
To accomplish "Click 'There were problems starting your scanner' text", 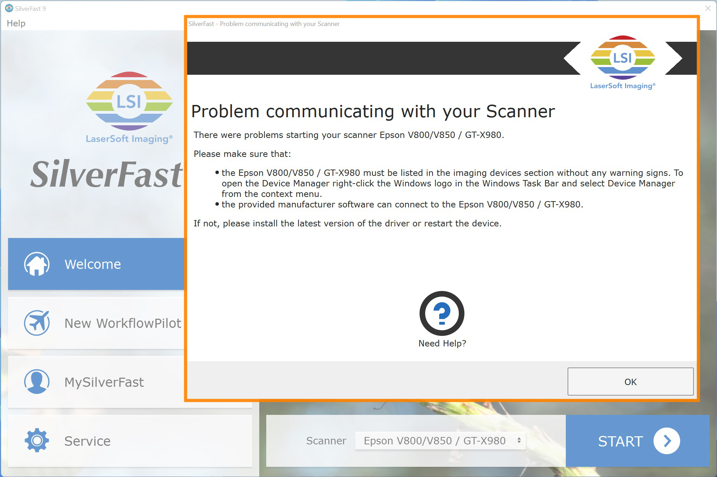I will [x=349, y=135].
